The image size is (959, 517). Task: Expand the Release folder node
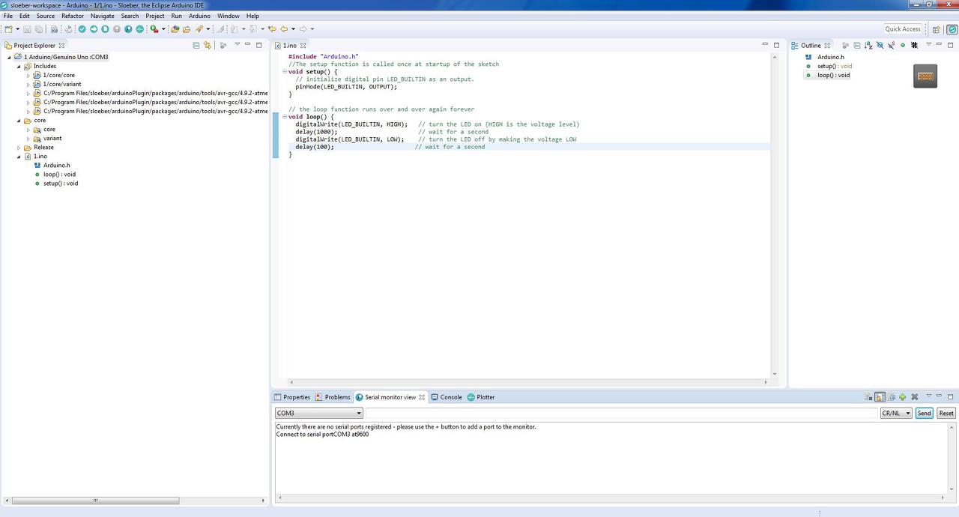click(19, 148)
